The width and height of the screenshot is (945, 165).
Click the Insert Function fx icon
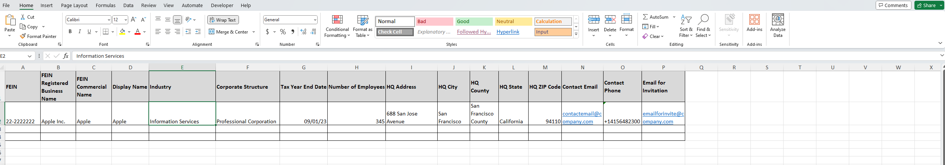click(66, 56)
